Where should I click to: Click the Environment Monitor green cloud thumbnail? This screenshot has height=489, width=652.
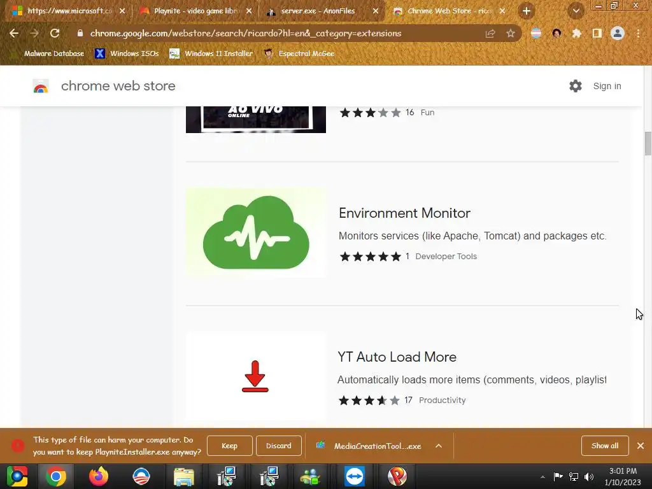click(x=256, y=232)
